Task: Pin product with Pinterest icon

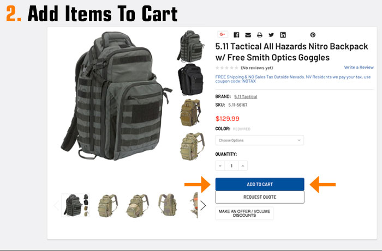Action: pyautogui.click(x=313, y=35)
